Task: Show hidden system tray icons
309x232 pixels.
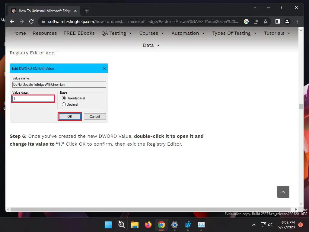Action: 254,225
